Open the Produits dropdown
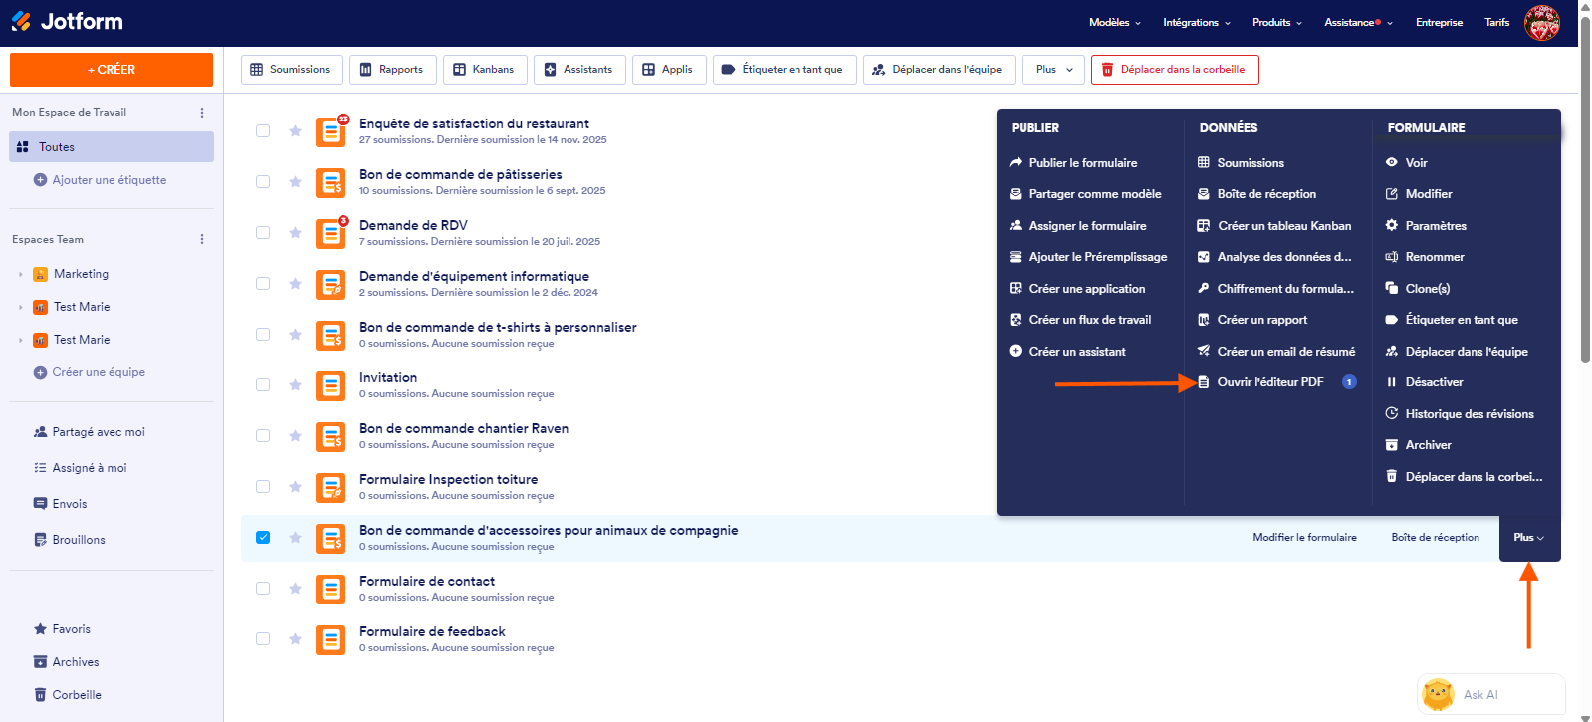Viewport: 1592px width, 722px height. click(x=1277, y=22)
